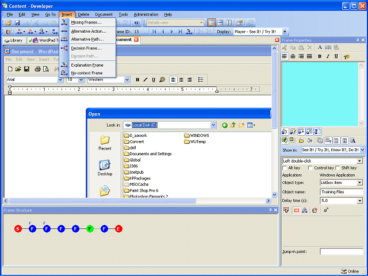
Task: Open the Details view dropdown
Action: 201,23
